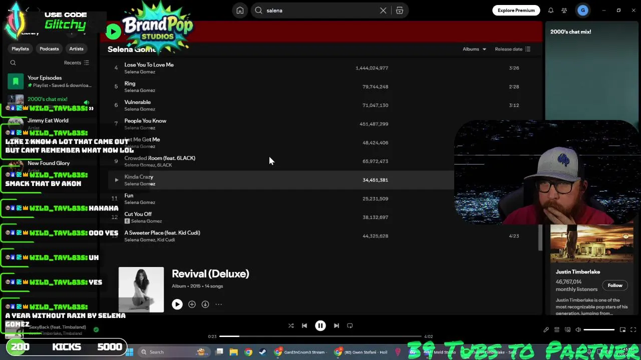Click the search magnifier in Your Library

click(x=13, y=63)
